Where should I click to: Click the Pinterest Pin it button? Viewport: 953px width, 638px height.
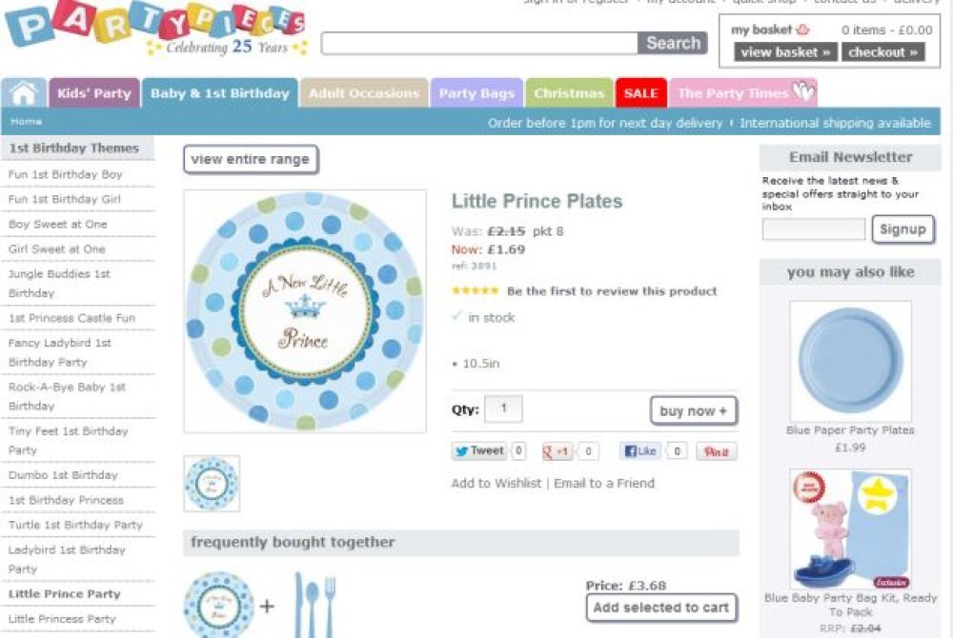716,451
